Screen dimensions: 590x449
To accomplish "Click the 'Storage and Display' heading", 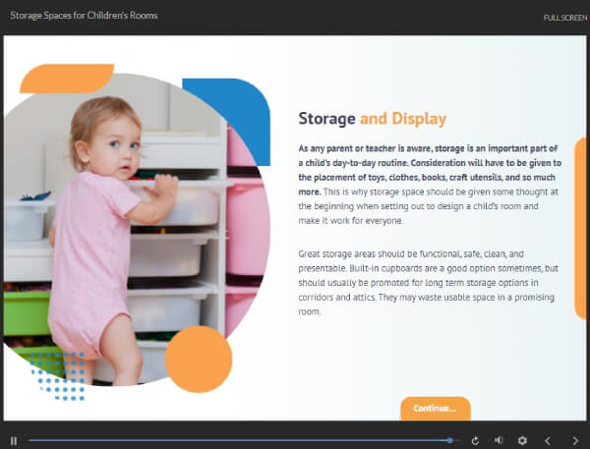I will (372, 119).
